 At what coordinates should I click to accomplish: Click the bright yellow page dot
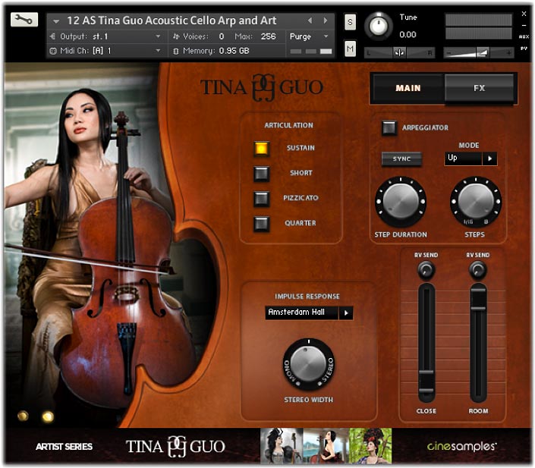tap(47, 416)
